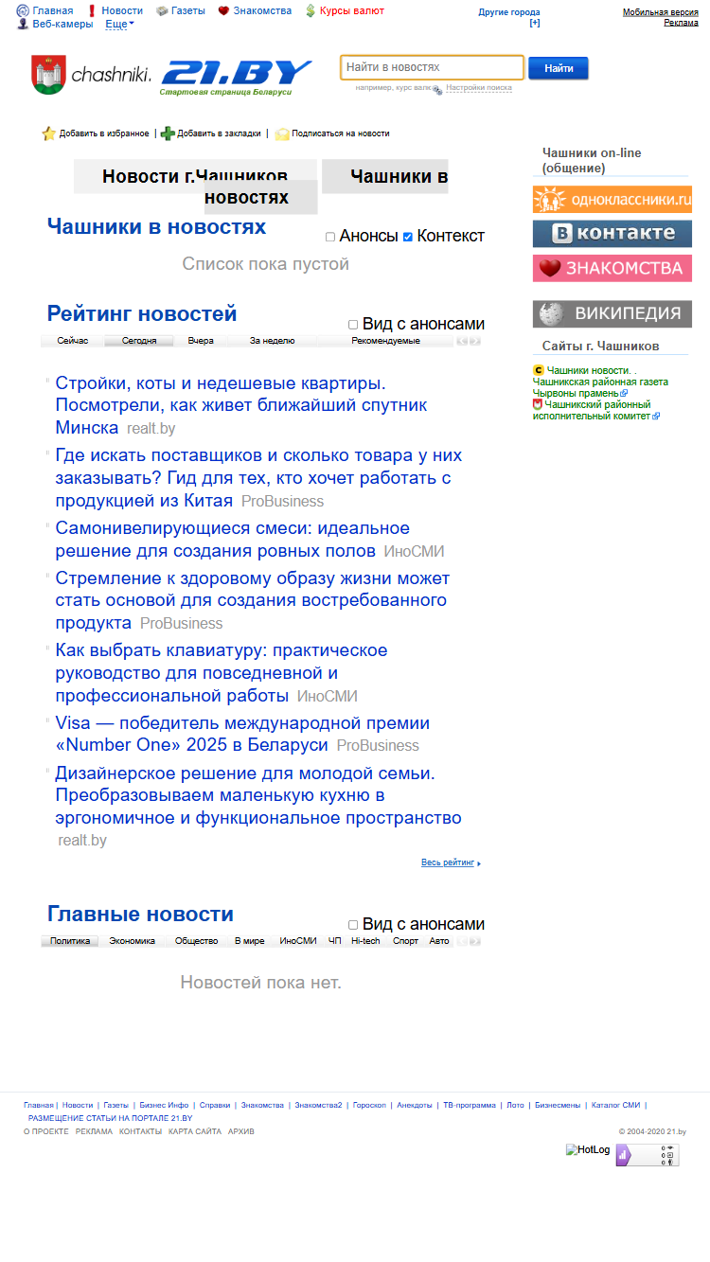Screen dimensions: 710x1262
Task: Switch to the Политика news tab
Action: [70, 941]
